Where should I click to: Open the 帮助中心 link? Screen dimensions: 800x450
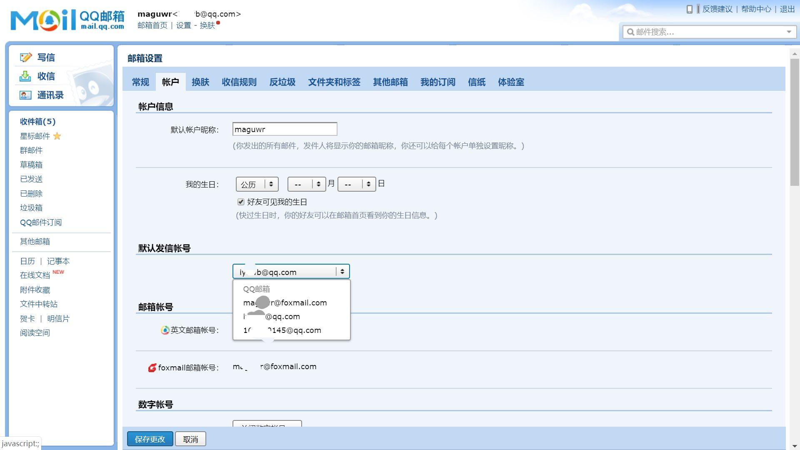(x=757, y=9)
